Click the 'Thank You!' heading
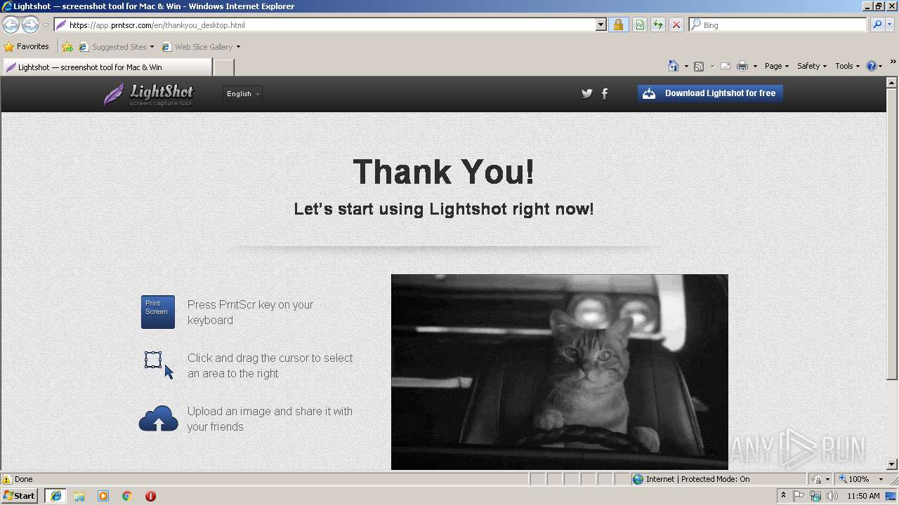899x505 pixels. 443,172
